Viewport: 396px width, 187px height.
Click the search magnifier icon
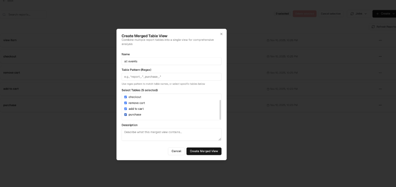tap(4, 14)
